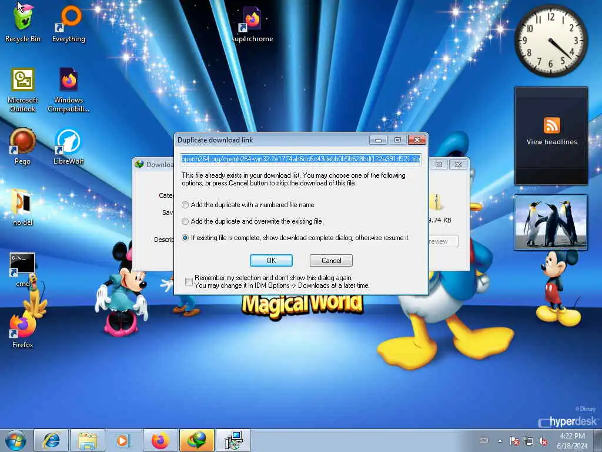
Task: Click Cancel in Duplicate download link dialog
Action: (331, 260)
